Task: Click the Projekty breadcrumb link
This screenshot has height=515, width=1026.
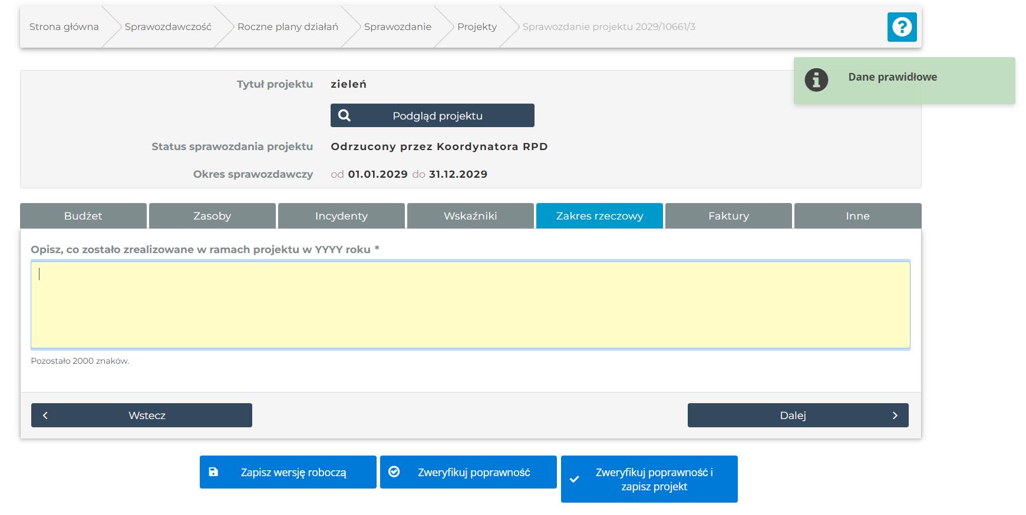Action: coord(477,27)
